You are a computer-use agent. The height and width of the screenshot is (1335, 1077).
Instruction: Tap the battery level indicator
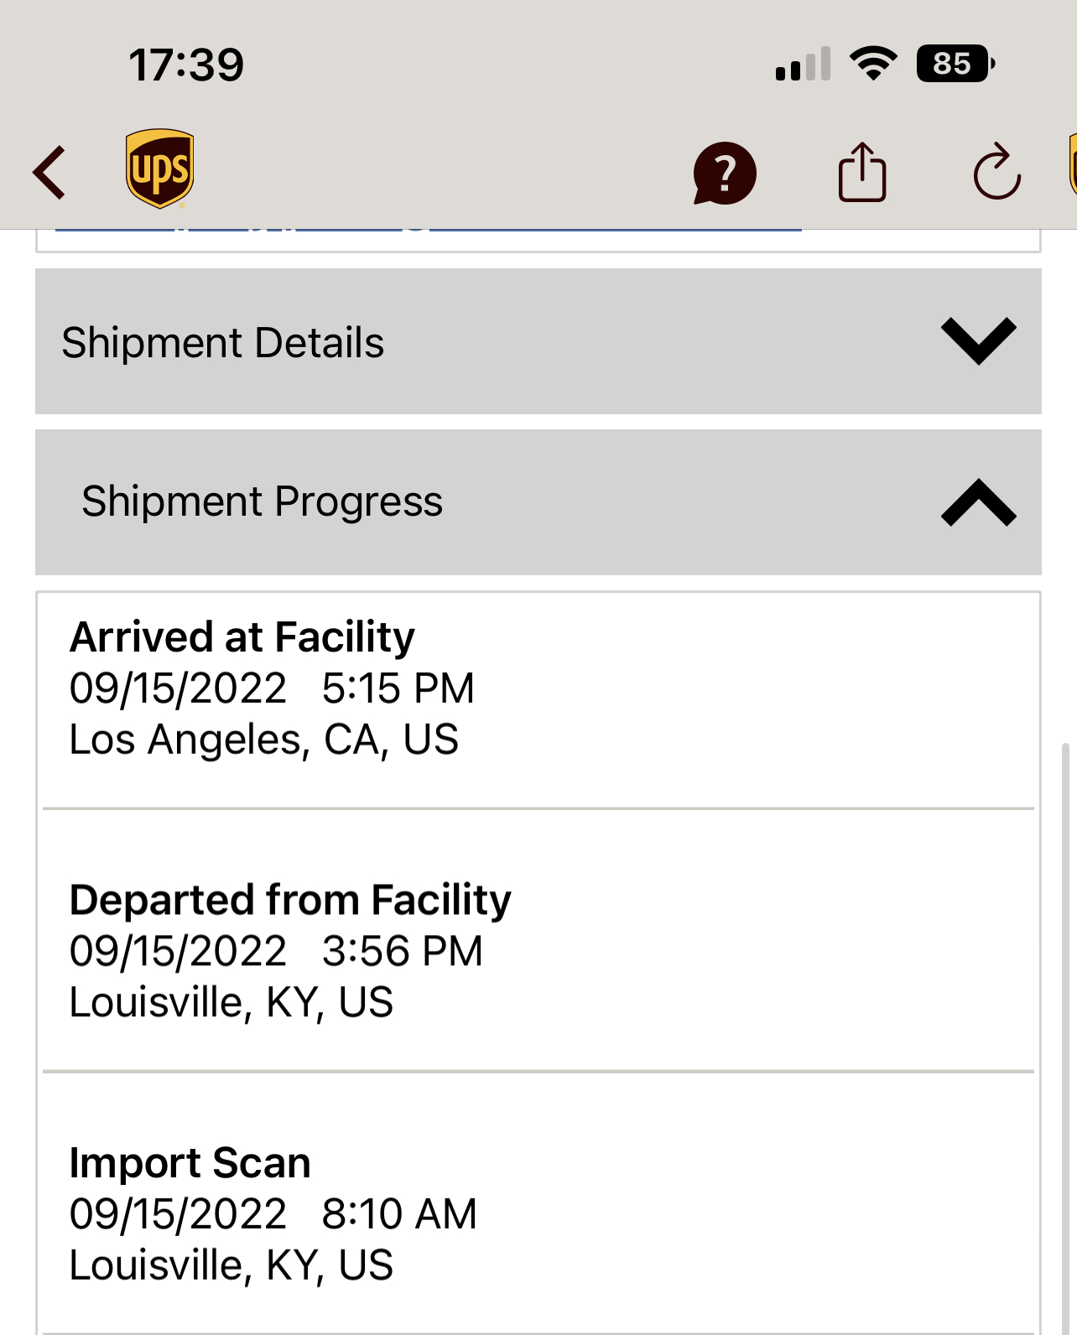(955, 64)
